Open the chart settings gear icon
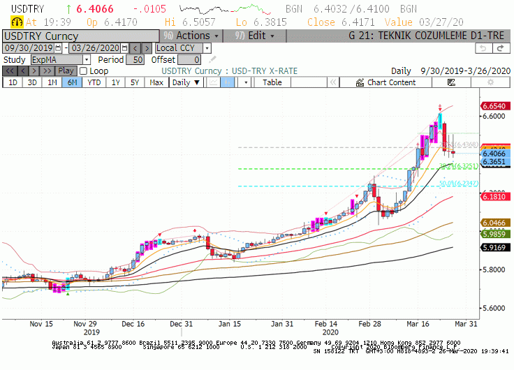This screenshot has height=370, width=514. coord(490,82)
